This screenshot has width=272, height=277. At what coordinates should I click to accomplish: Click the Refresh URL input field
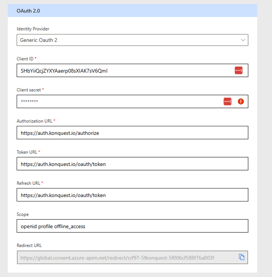(132, 195)
